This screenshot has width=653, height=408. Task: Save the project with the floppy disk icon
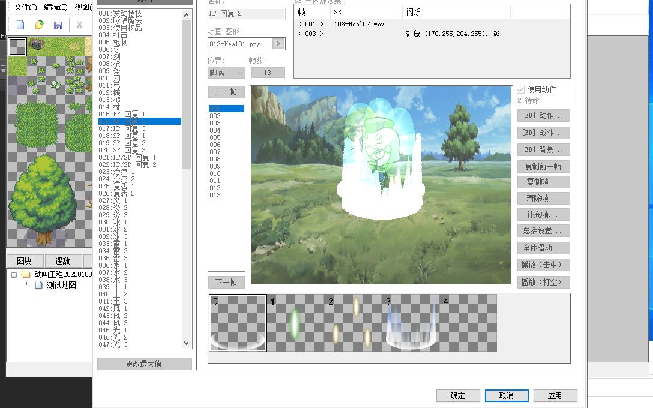(x=57, y=25)
